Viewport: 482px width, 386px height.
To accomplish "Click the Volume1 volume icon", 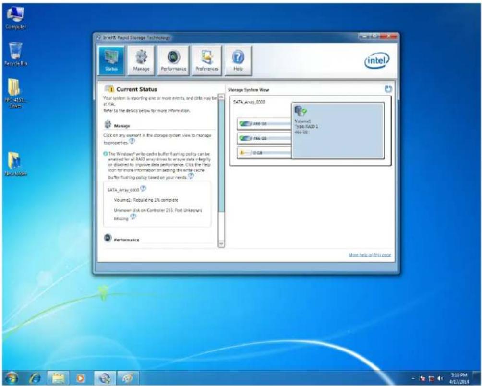I will click(x=301, y=110).
